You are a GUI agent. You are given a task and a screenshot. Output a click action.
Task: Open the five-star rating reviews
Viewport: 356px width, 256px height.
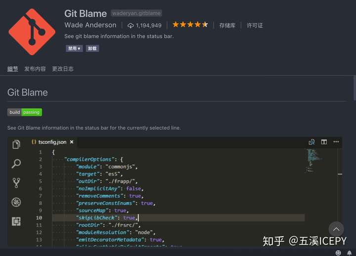(190, 25)
